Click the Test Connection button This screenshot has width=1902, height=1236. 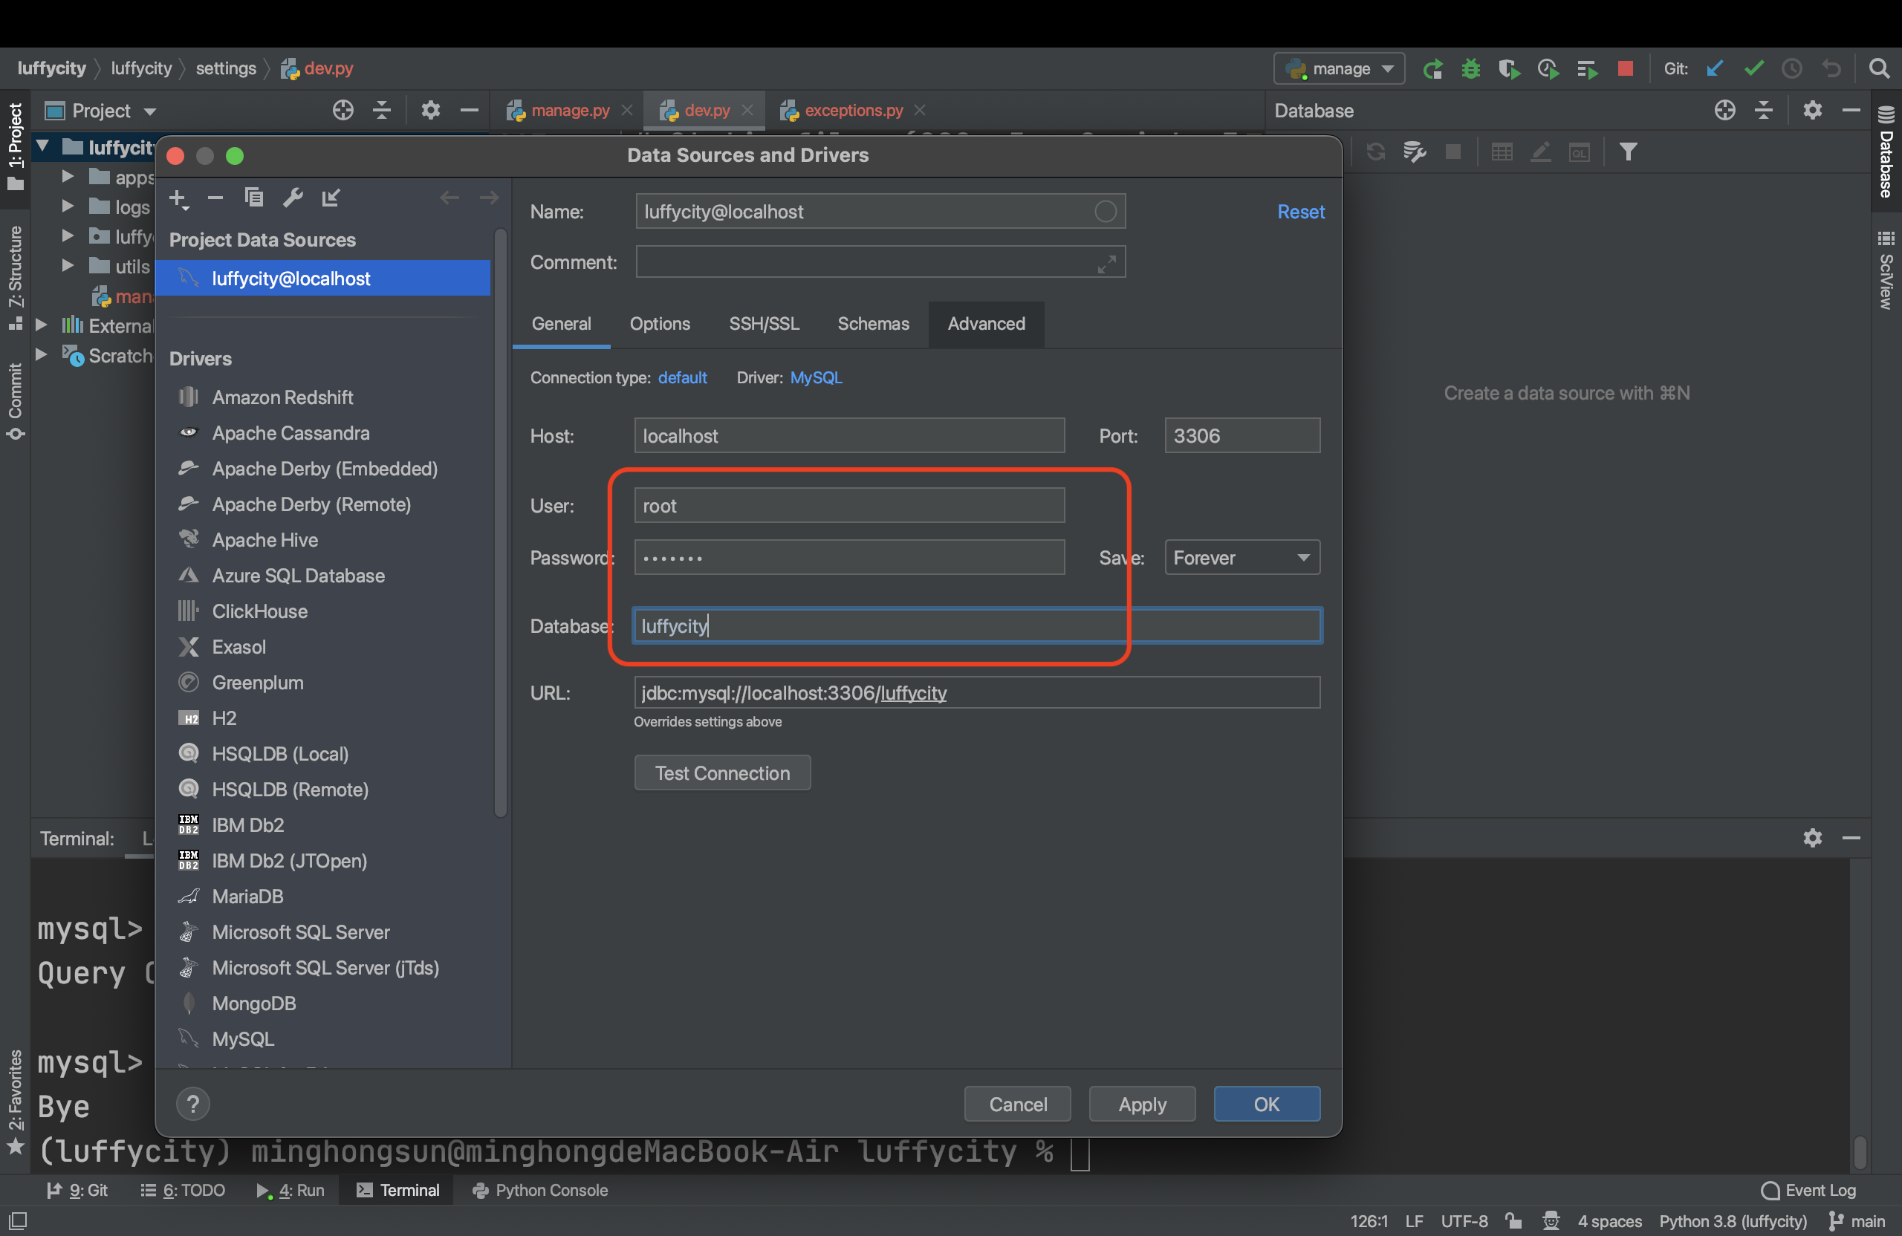722,772
